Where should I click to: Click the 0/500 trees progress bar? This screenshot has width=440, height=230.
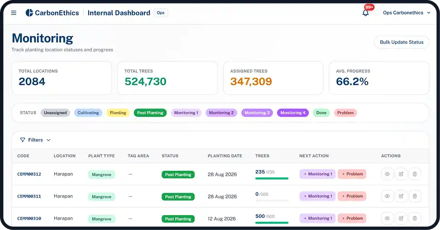point(272,201)
